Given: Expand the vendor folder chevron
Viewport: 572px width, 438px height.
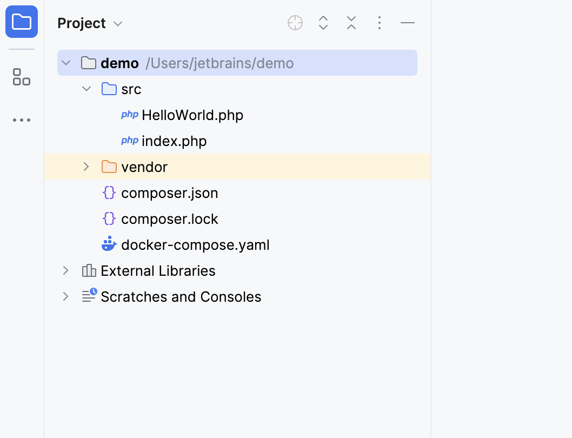Looking at the screenshot, I should [86, 167].
